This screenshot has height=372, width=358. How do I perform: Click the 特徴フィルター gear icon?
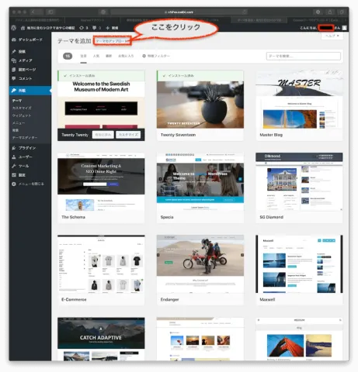coord(144,56)
